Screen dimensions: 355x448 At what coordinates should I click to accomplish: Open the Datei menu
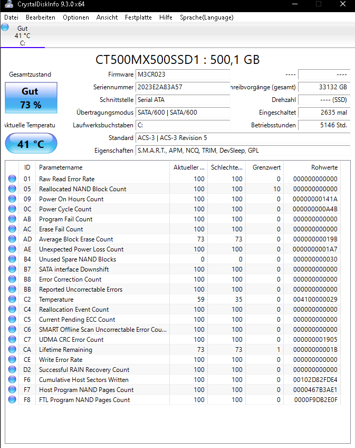12,17
